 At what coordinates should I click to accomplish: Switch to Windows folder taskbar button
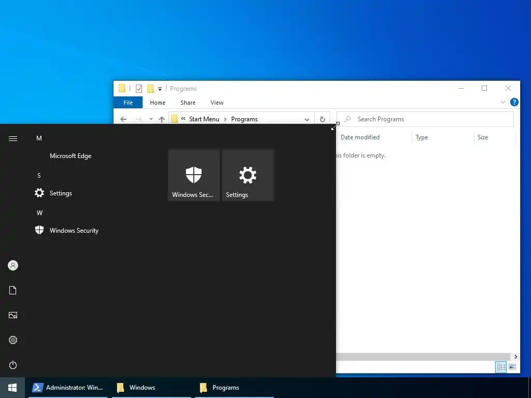point(151,388)
